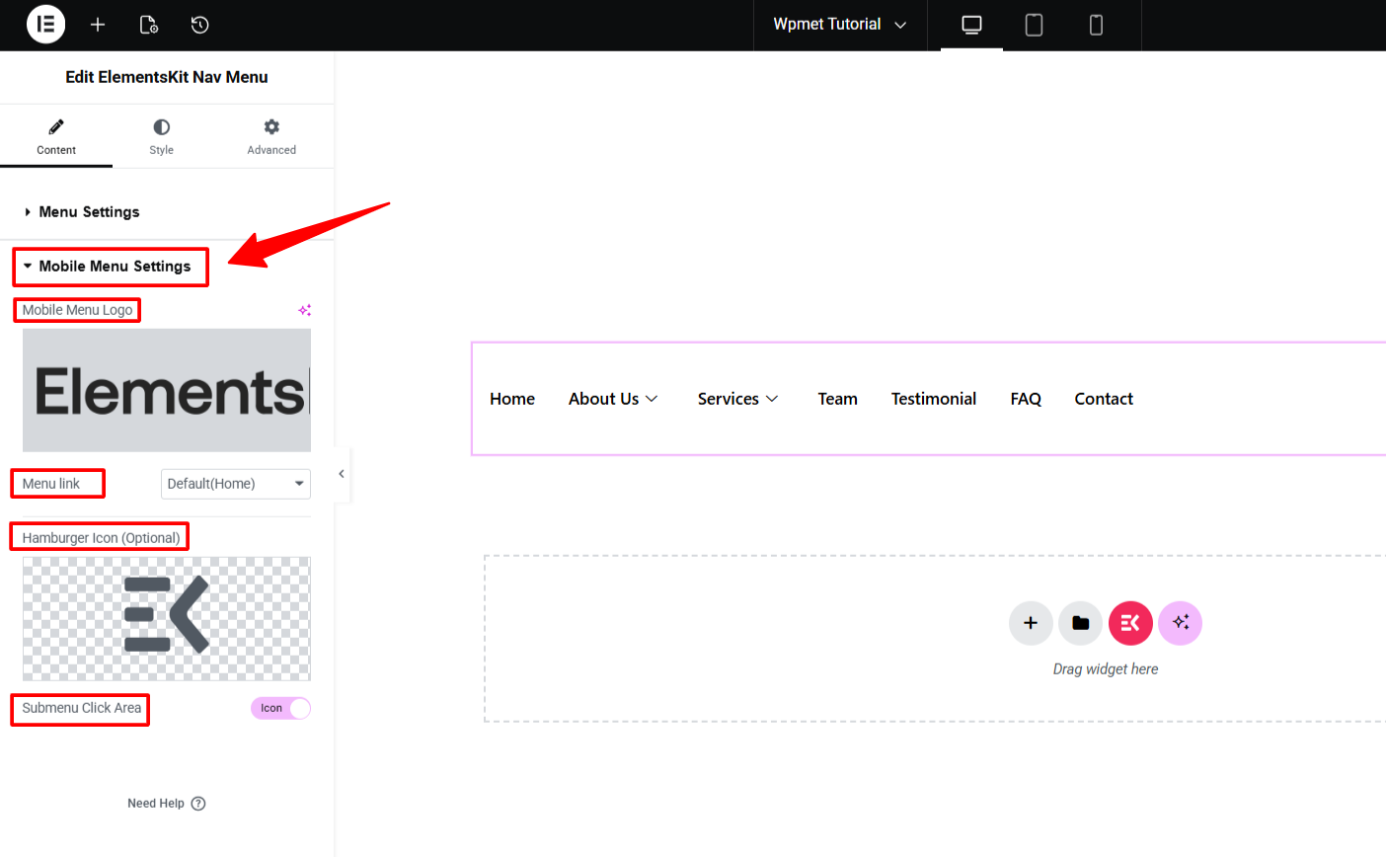
Task: Add a new section with the plus button
Action: 1031,623
